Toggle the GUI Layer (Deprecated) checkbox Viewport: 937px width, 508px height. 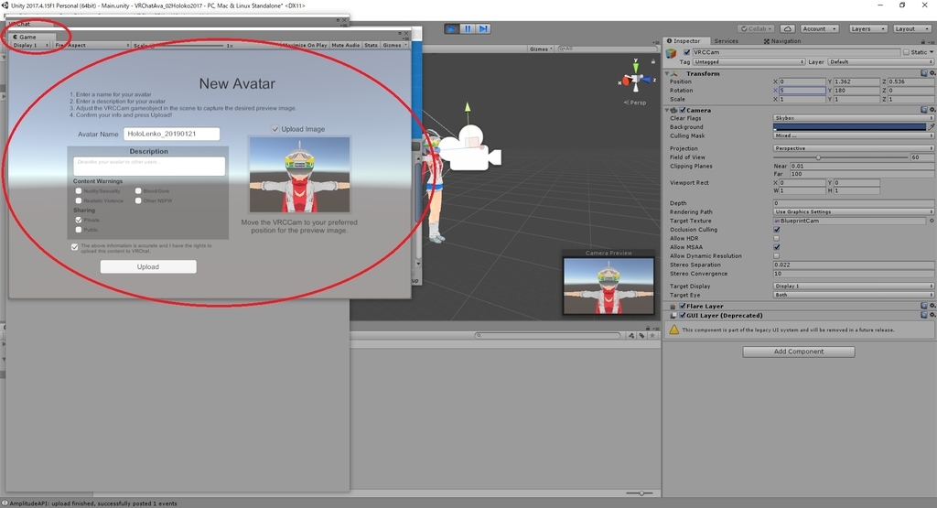point(683,316)
